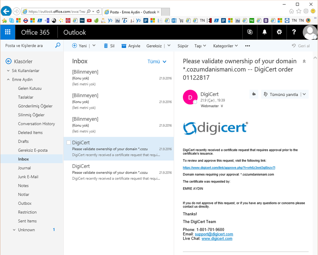Open the Junk E-Mail folder

(28, 177)
